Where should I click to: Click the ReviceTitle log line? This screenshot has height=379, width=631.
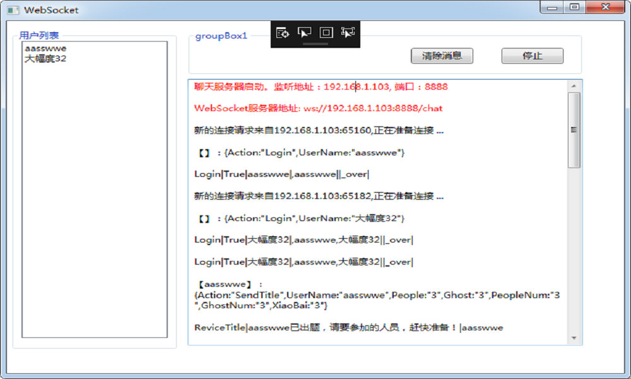click(x=348, y=327)
